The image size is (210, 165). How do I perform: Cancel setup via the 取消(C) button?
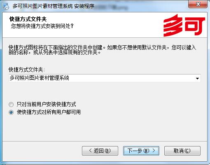(x=182, y=151)
